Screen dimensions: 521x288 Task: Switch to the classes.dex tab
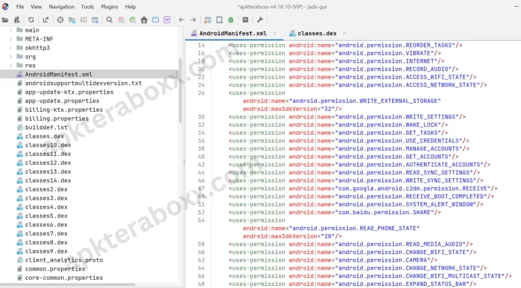[317, 33]
